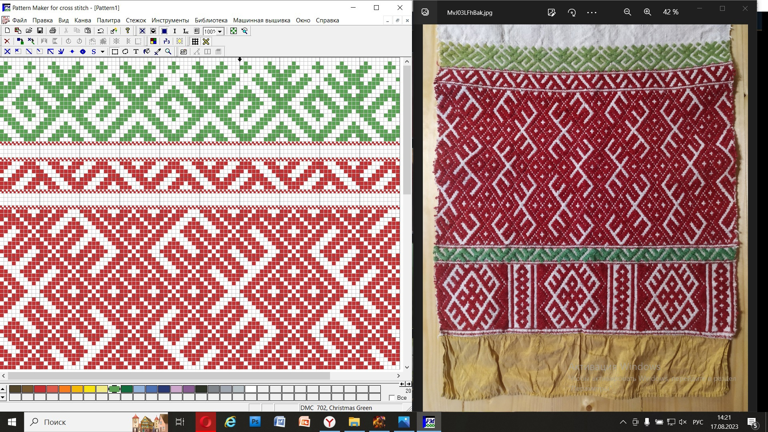
Task: Open the Правка menu
Action: 42,20
